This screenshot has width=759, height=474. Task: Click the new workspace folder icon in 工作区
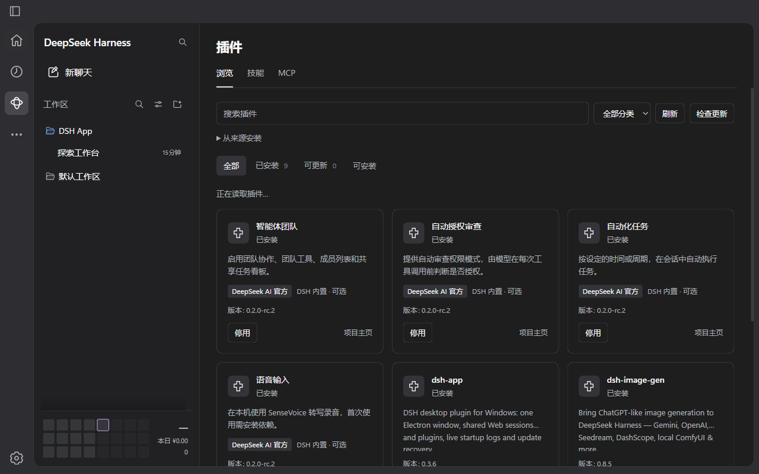click(177, 104)
